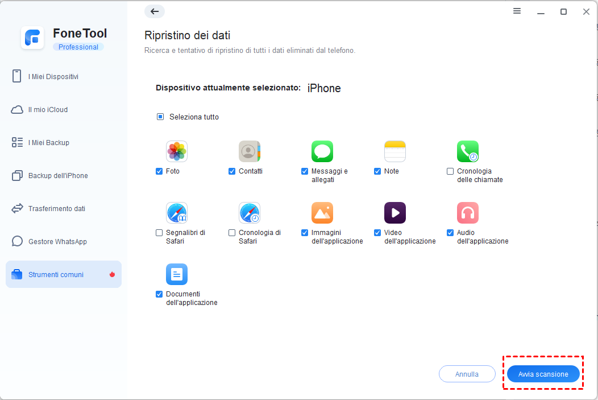This screenshot has height=400, width=598.
Task: Go back with the arrow button
Action: coord(155,11)
